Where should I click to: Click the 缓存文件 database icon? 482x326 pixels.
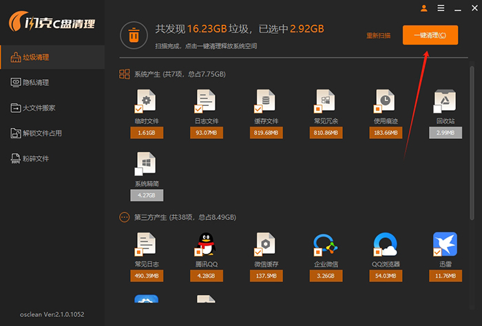coord(266,100)
